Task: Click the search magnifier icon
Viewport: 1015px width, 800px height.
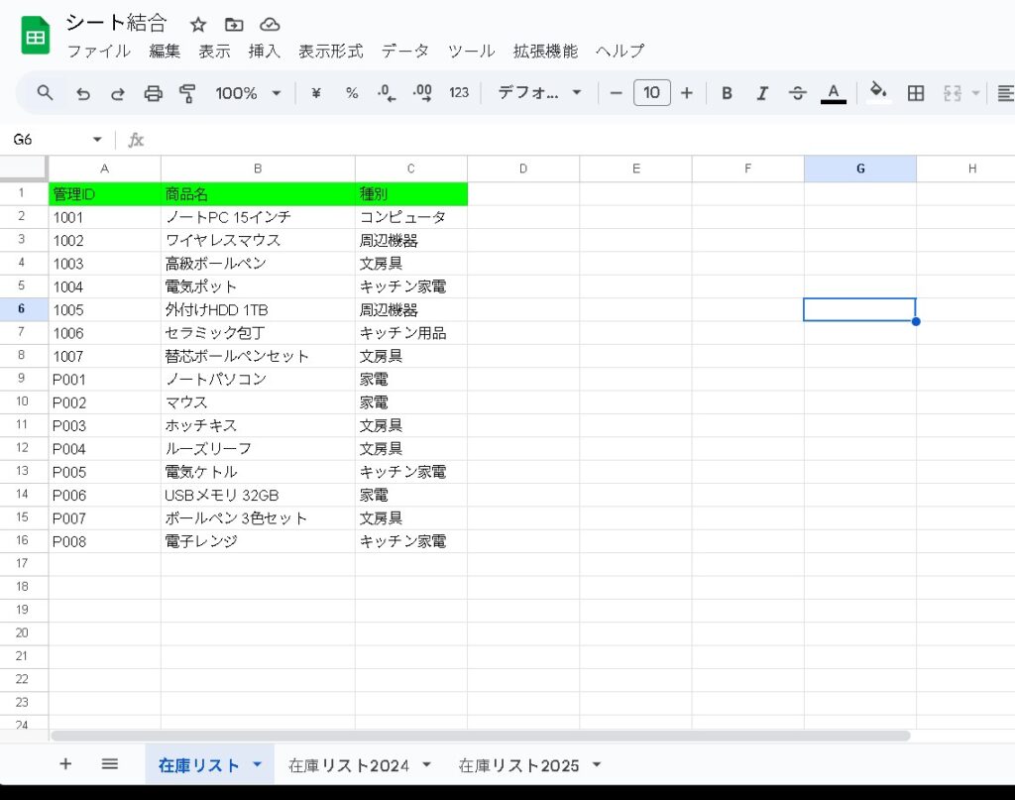Action: tap(45, 93)
